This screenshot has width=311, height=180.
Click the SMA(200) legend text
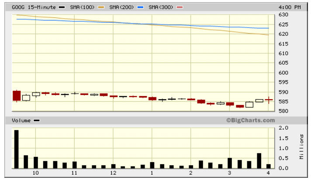coord(121,7)
